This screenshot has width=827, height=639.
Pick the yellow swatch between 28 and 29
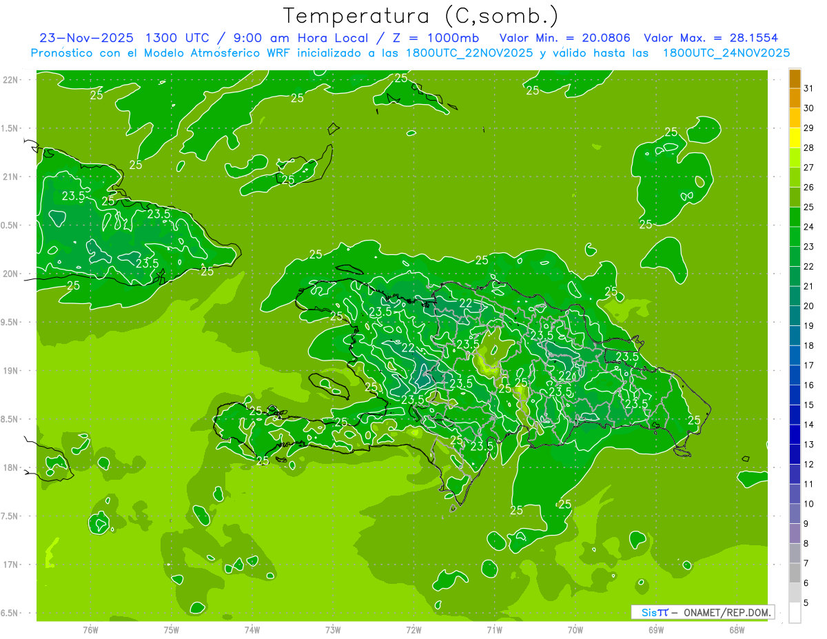pos(795,138)
